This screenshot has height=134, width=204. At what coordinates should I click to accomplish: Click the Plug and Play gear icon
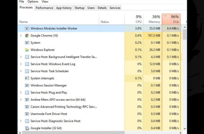27,92
